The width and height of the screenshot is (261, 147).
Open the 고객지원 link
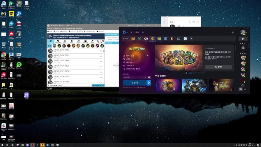[129, 66]
